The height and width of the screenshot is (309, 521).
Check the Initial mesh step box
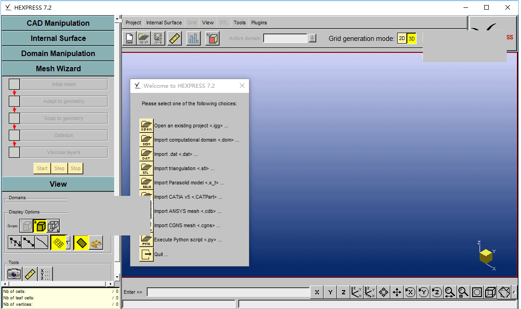14,84
